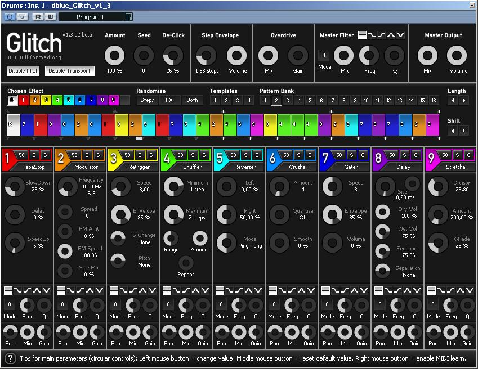This screenshot has height=369, width=478.
Task: Toggle the Crusher filter Mode A button
Action: [274, 304]
